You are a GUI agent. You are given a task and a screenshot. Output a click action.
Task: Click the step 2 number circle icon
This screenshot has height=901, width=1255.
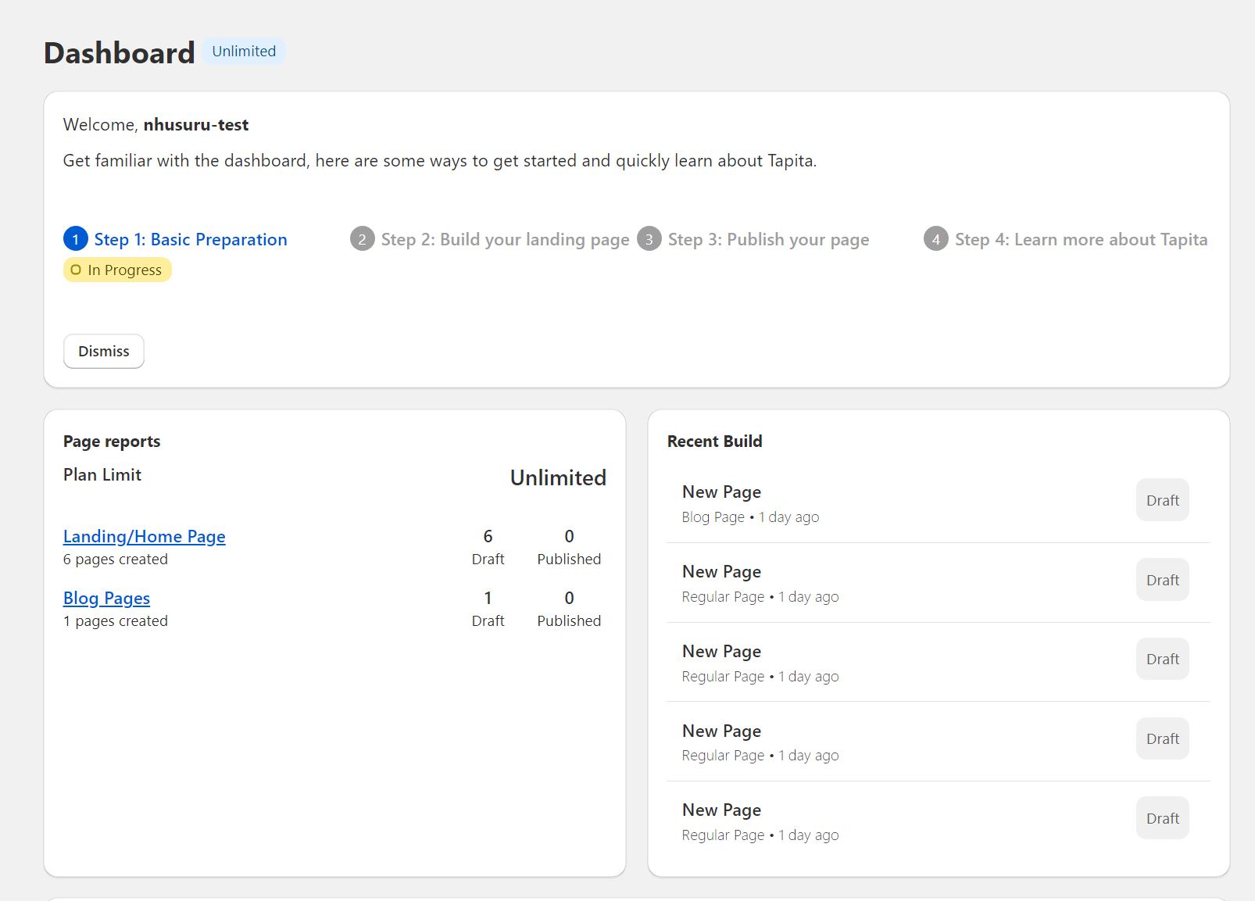pyautogui.click(x=362, y=239)
